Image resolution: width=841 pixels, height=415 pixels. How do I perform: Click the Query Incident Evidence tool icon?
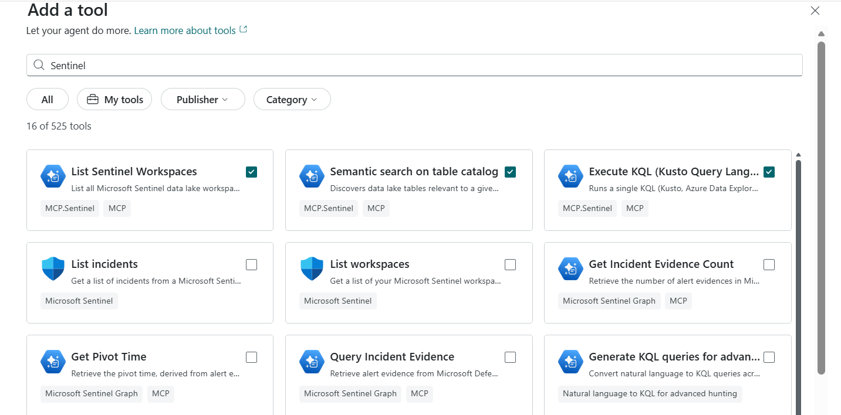pos(312,361)
